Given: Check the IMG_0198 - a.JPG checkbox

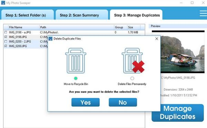Looking at the screenshot, I should [x=6, y=32].
